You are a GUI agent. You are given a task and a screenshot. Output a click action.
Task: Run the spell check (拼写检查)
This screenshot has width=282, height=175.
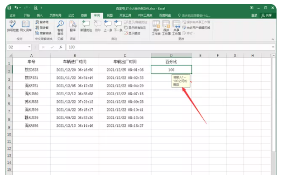[13, 26]
